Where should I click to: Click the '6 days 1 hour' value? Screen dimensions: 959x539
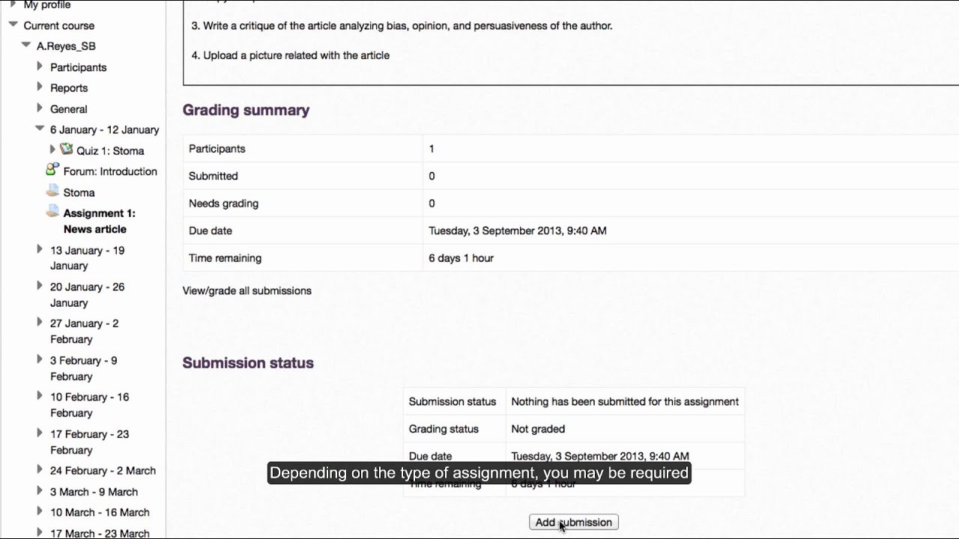pyautogui.click(x=462, y=258)
